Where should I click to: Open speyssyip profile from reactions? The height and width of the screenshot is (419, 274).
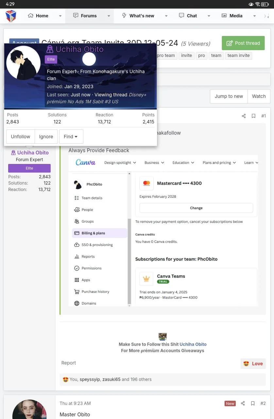90,379
